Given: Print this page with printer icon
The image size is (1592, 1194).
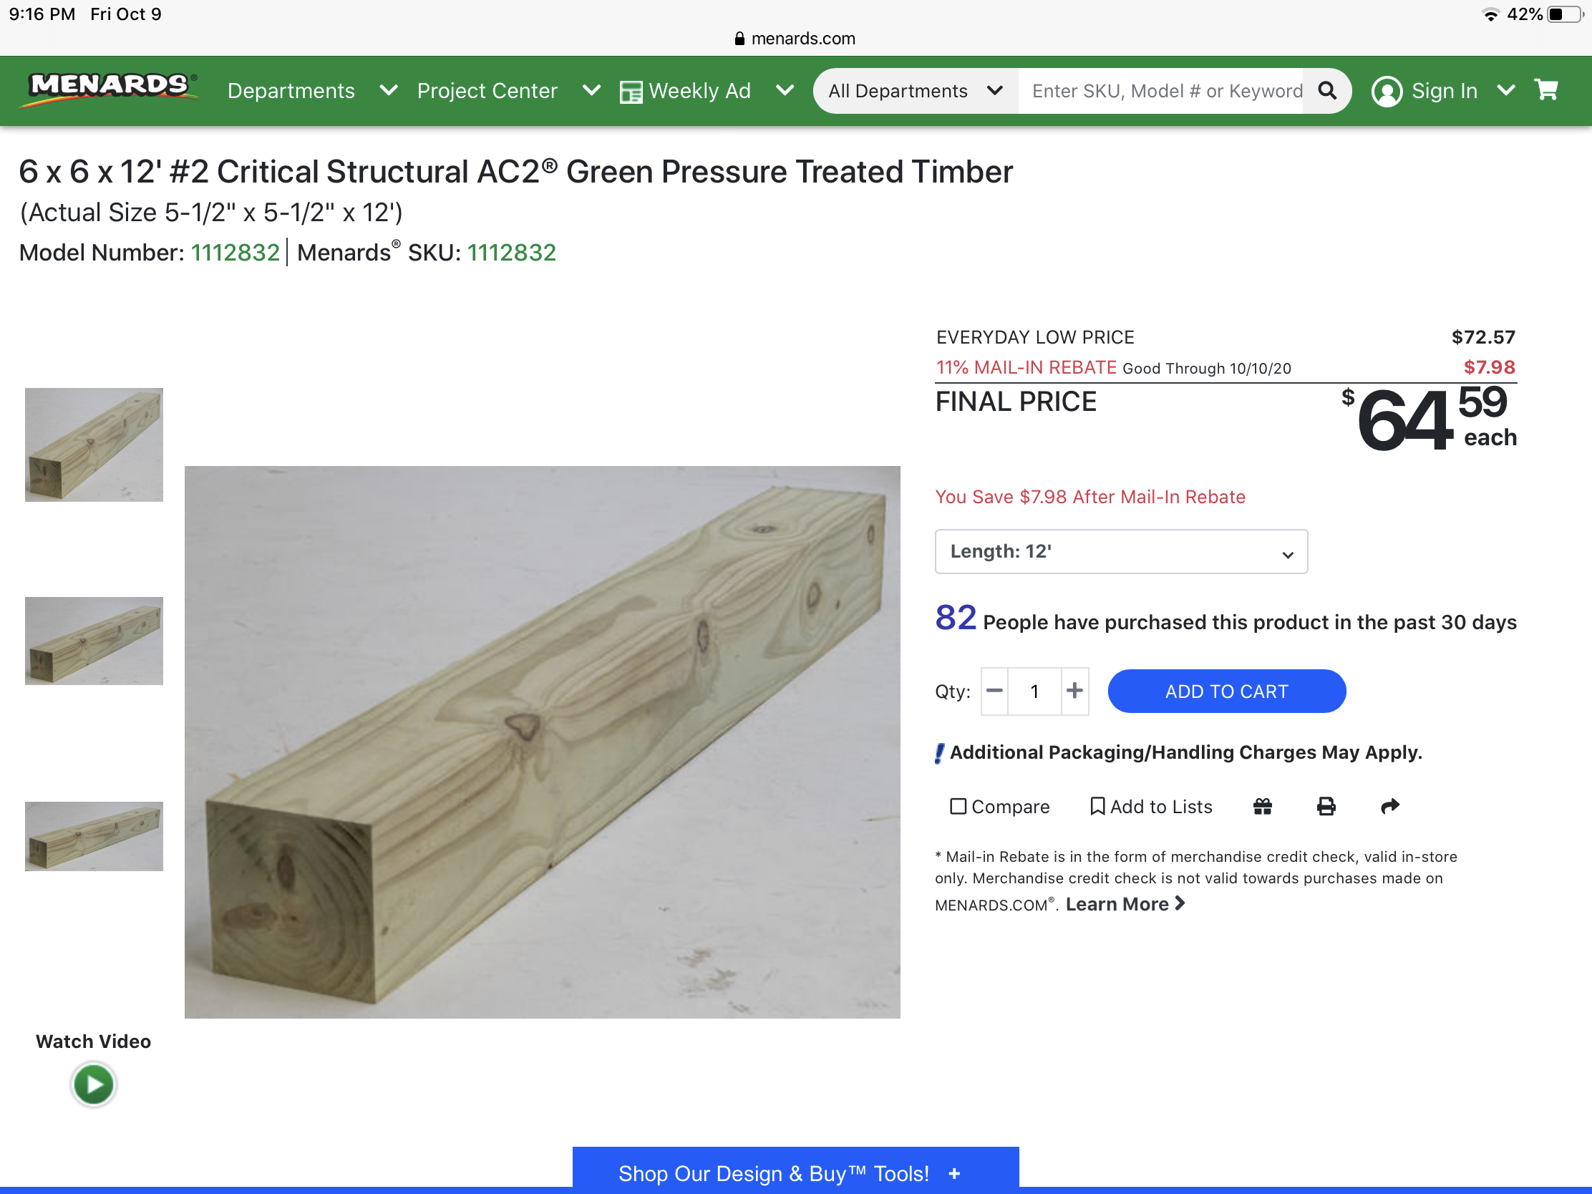Looking at the screenshot, I should [1326, 806].
